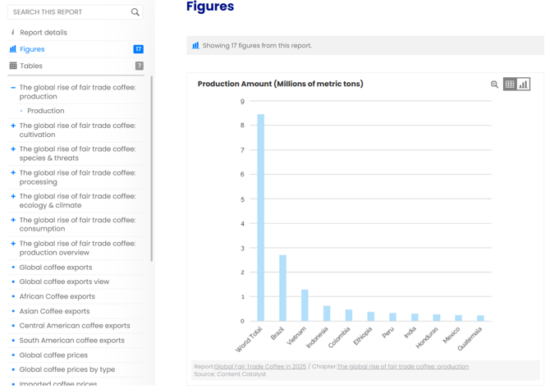Select African Coffee exports in the list

pos(57,296)
